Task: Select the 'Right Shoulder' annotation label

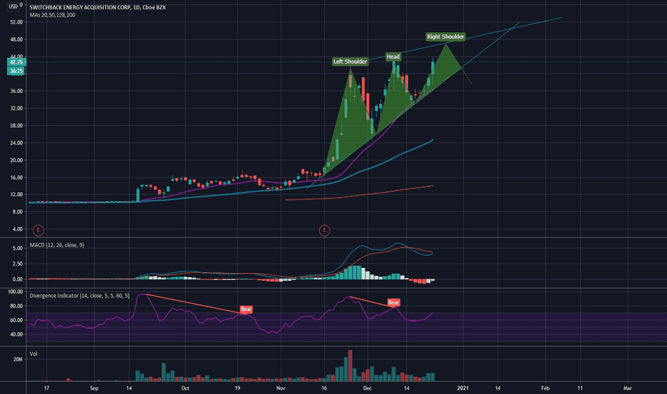Action: coord(445,37)
